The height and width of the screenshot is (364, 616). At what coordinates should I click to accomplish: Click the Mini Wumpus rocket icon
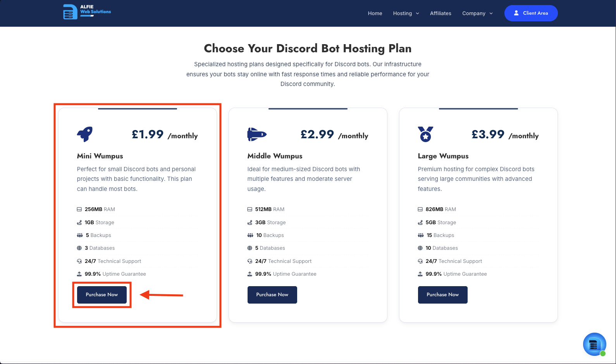pos(85,134)
